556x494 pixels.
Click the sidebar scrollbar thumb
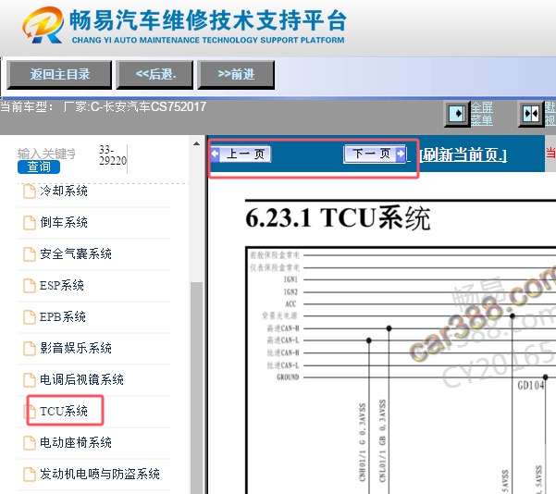tap(196, 388)
